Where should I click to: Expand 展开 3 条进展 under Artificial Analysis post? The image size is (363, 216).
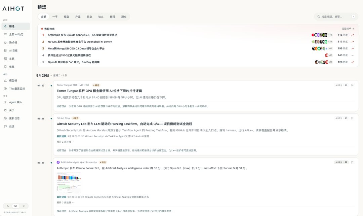tap(65, 203)
